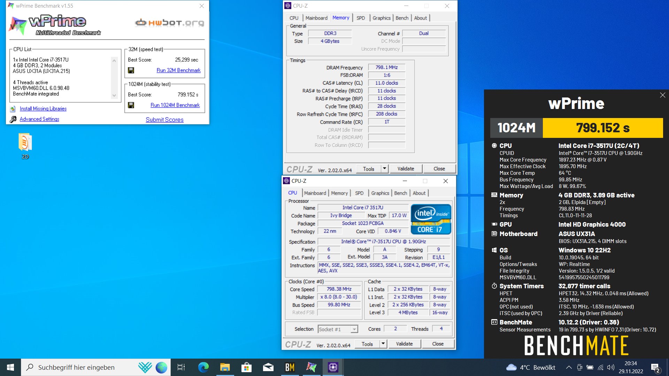The width and height of the screenshot is (669, 376).
Task: Click the Core Speed 798.38 MHz value
Action: 339,289
